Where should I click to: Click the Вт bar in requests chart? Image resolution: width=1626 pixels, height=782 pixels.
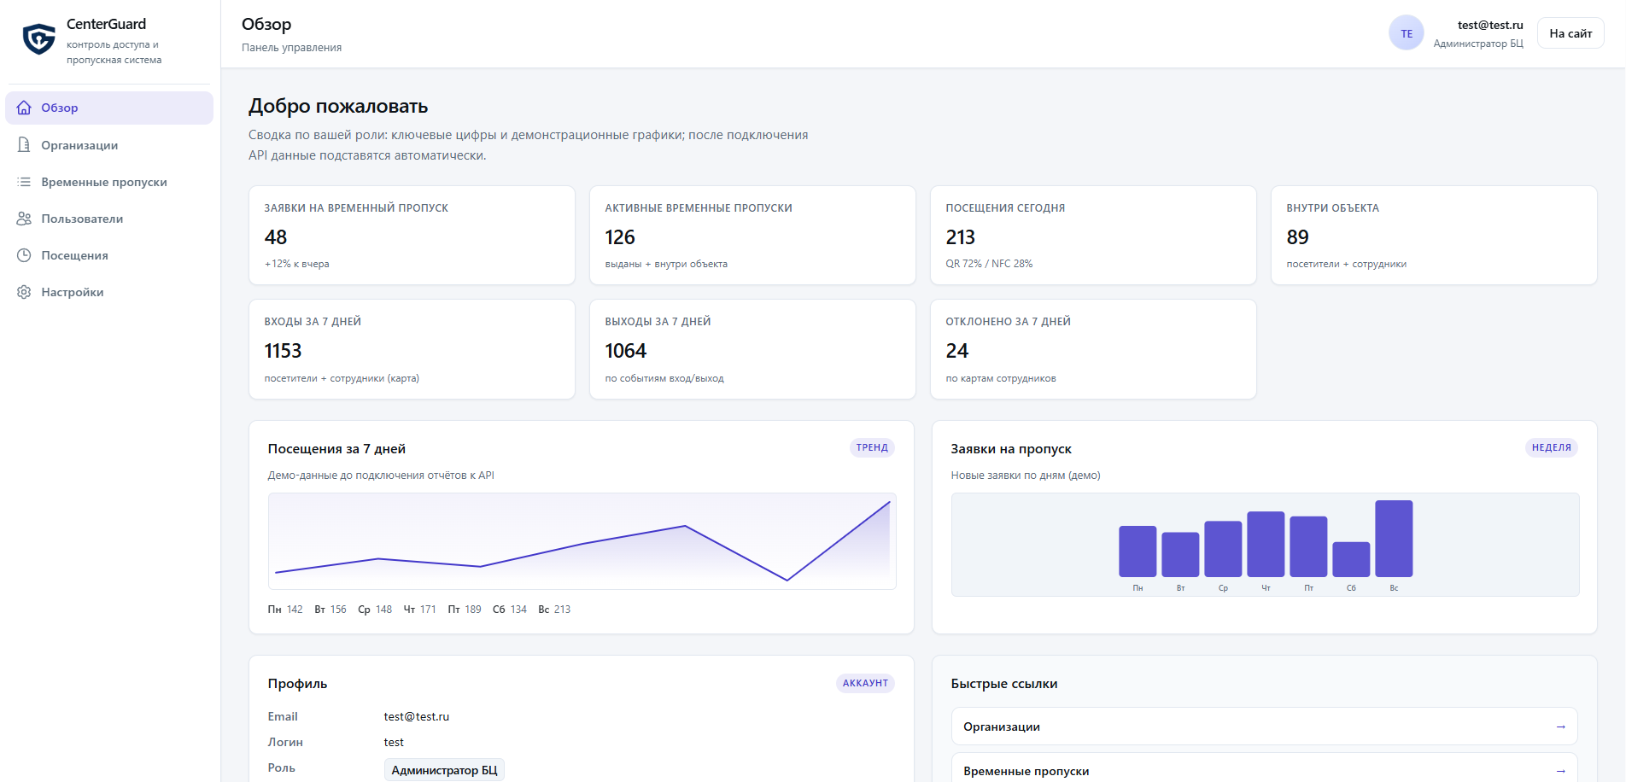pos(1180,555)
